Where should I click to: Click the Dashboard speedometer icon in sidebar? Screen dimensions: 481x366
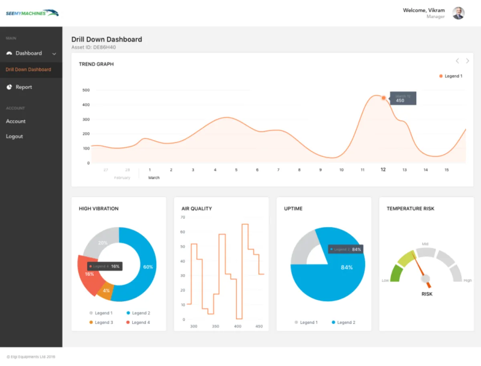9,53
